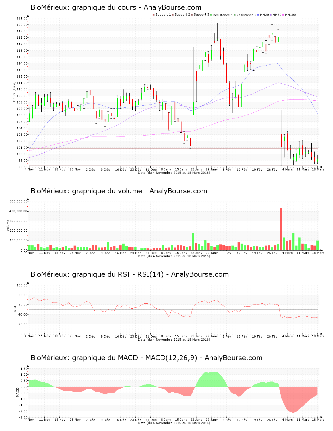The image size is (333, 431).
Task: Click '11 Nov' on the MACD chart axis
Action: tap(44, 420)
